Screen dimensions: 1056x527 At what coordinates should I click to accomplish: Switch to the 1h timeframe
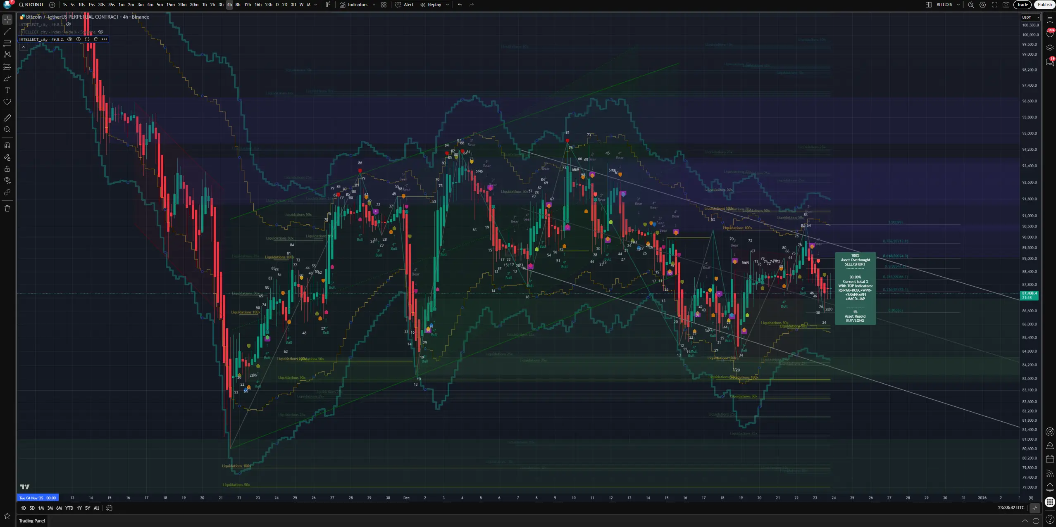pyautogui.click(x=204, y=5)
